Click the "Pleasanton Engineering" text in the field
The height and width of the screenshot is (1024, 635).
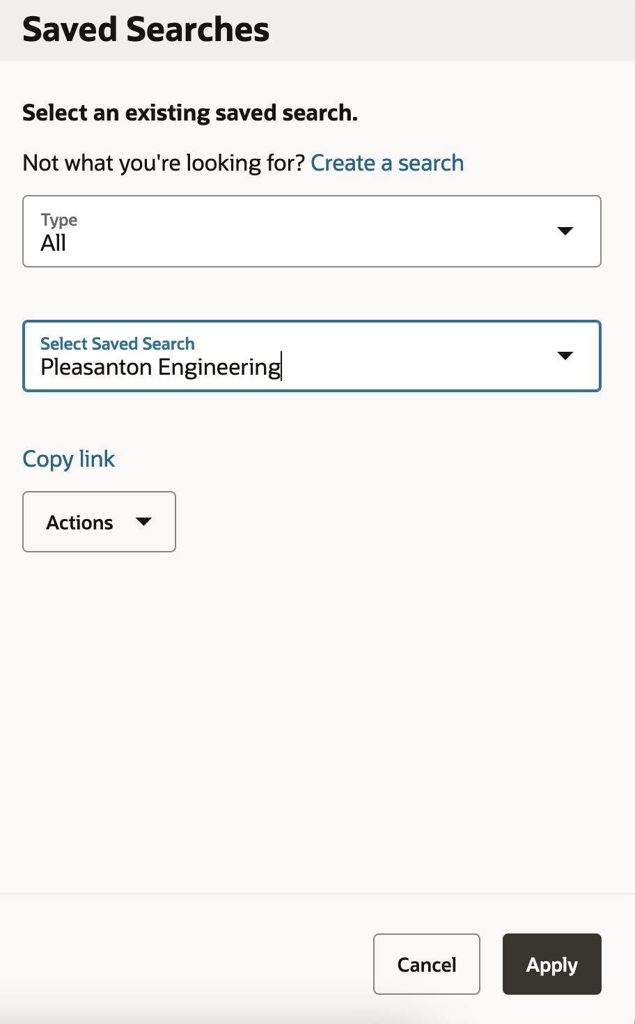coord(160,367)
